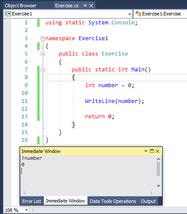The width and height of the screenshot is (187, 214).
Task: Open the Exercise1 project dropdown
Action: (x=130, y=14)
